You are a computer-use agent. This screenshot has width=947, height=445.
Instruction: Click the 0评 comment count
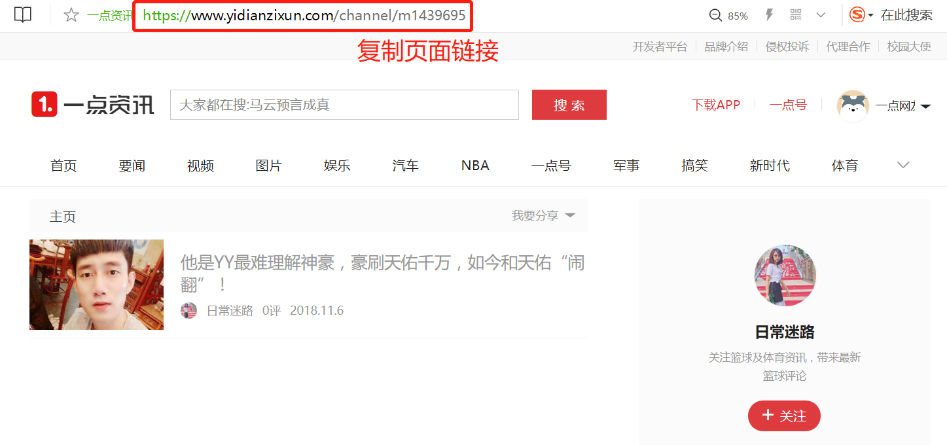coord(272,311)
